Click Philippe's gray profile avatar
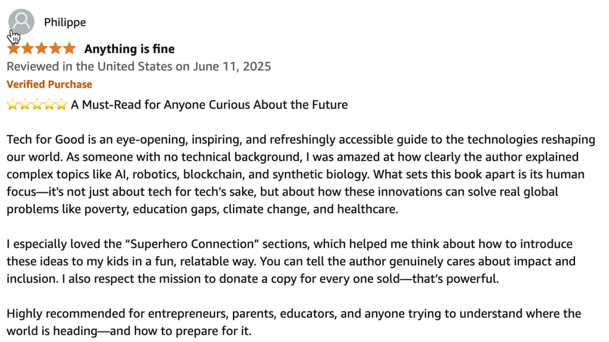The height and width of the screenshot is (342, 609). (x=21, y=22)
